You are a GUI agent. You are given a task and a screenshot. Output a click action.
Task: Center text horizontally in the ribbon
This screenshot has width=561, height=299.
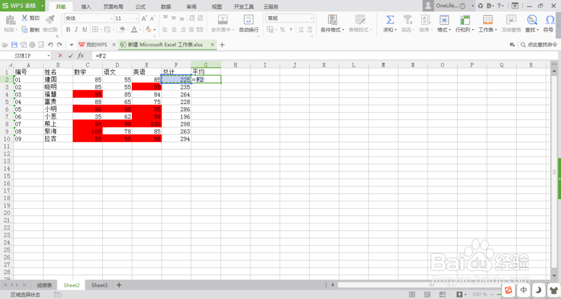[173, 30]
